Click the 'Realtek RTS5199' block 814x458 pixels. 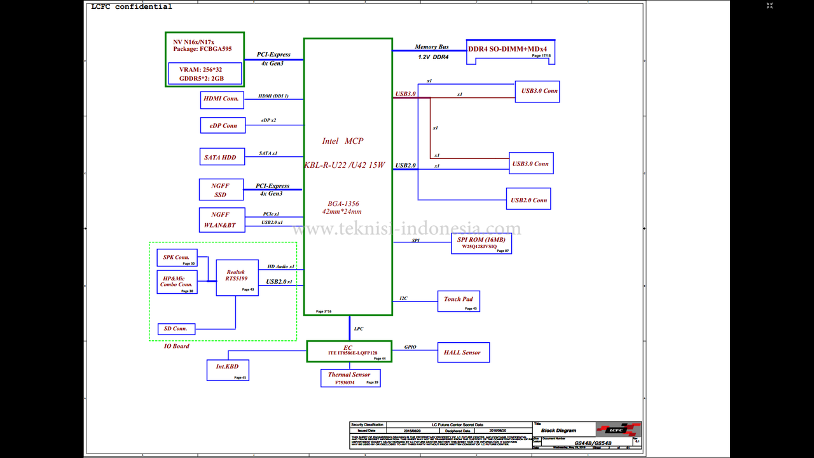237,278
